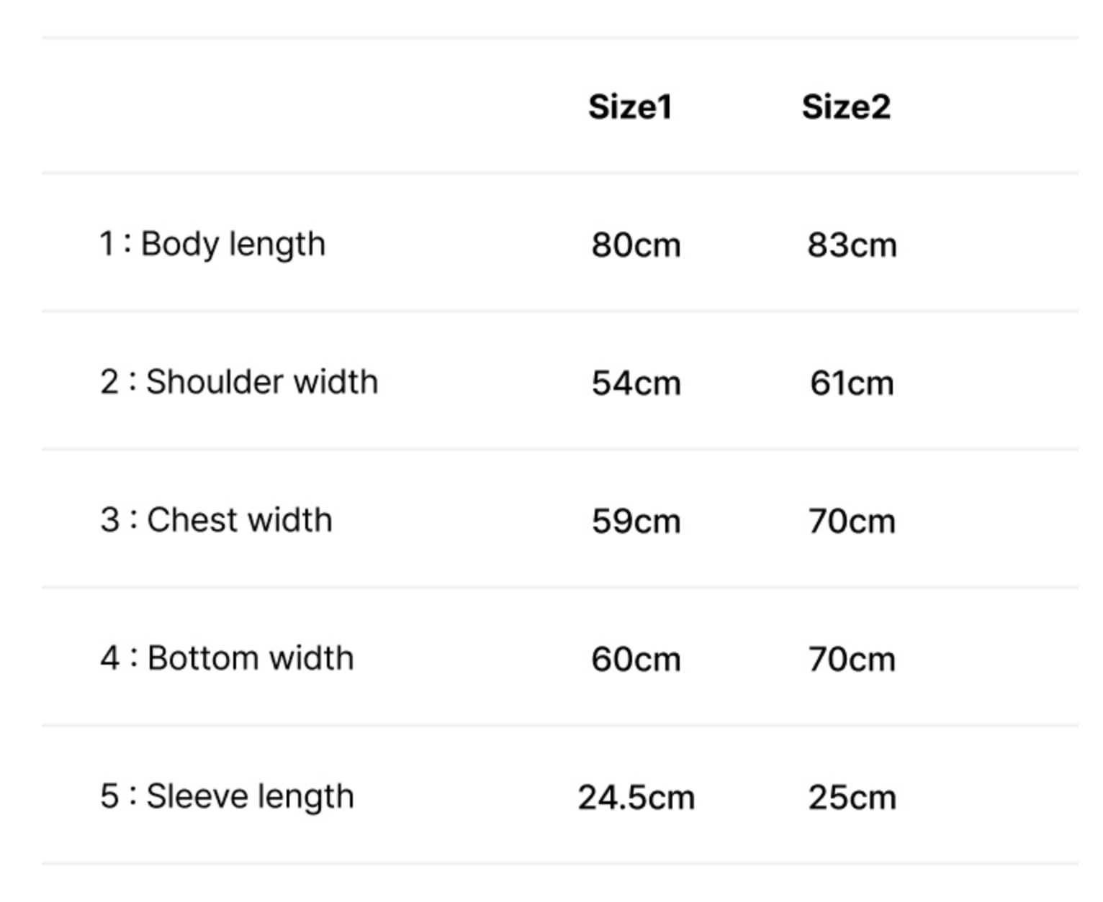Click the 60cm Bottom width value
Screen dimensions: 1103x902
636,659
